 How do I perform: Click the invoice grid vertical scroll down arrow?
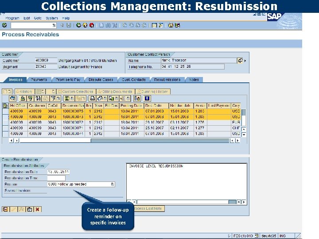244,135
